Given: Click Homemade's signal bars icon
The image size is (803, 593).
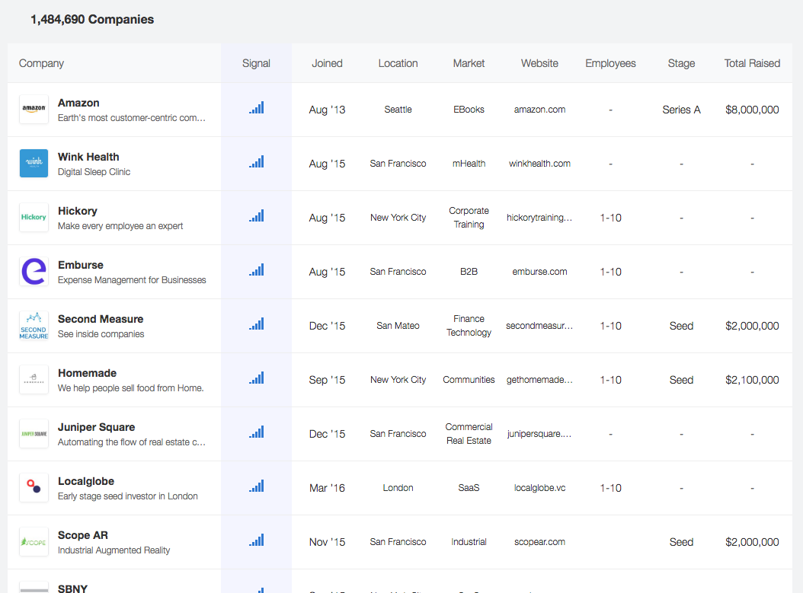Looking at the screenshot, I should [x=256, y=378].
